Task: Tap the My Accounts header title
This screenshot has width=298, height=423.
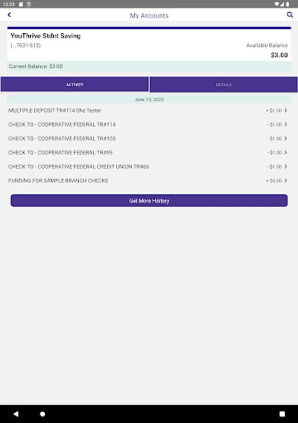Action: [x=149, y=16]
